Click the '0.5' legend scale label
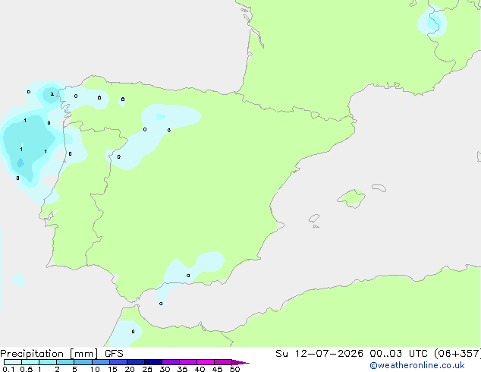Image resolution: width=481 pixels, height=372 pixels. point(27,369)
